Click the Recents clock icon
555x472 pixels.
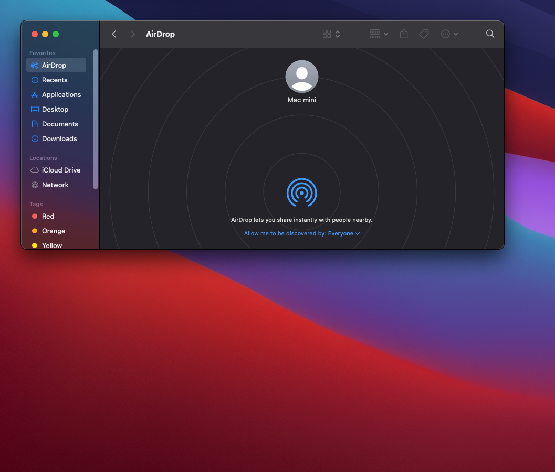point(35,80)
